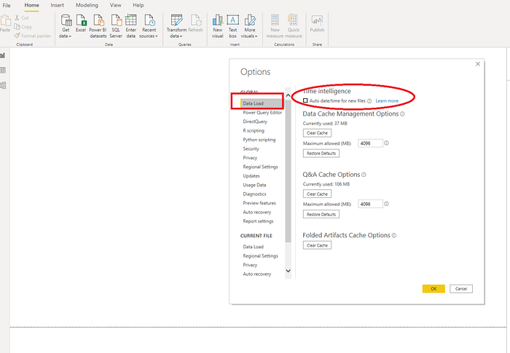Select Global Data Load option
The image size is (510, 353).
(262, 103)
